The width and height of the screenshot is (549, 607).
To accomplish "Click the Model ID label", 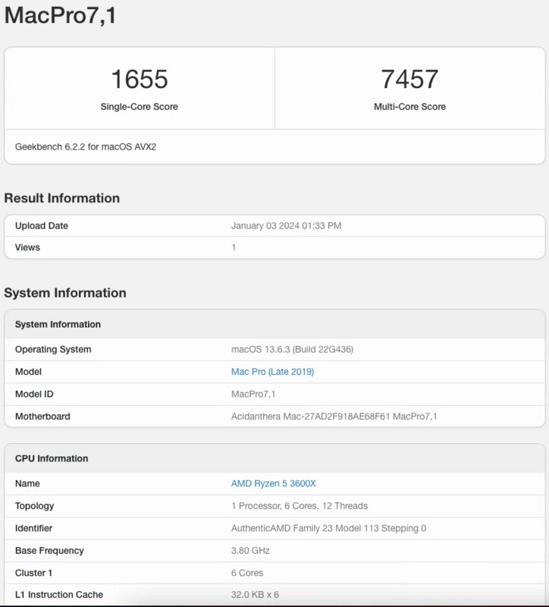I will pyautogui.click(x=34, y=394).
